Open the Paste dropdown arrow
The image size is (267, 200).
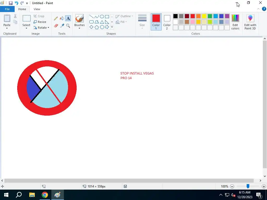7,28
